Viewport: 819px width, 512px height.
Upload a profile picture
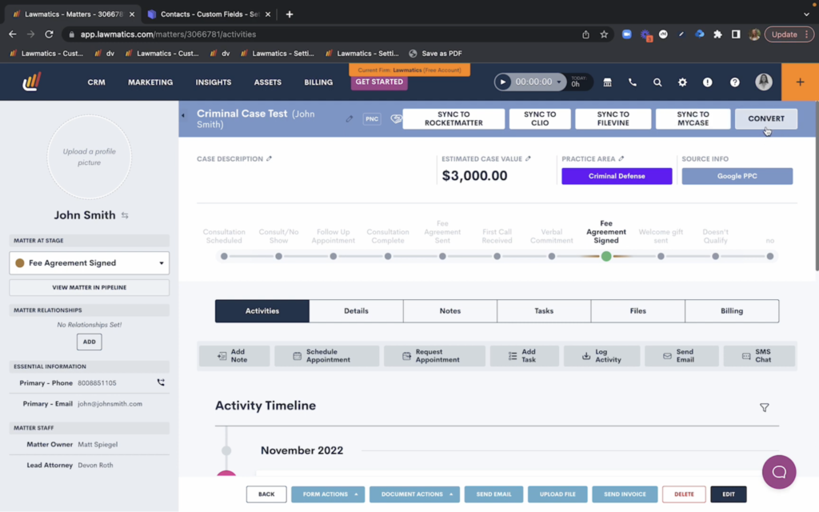coord(90,157)
